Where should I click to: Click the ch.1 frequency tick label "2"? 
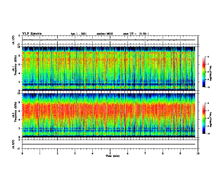tap(20, 82)
